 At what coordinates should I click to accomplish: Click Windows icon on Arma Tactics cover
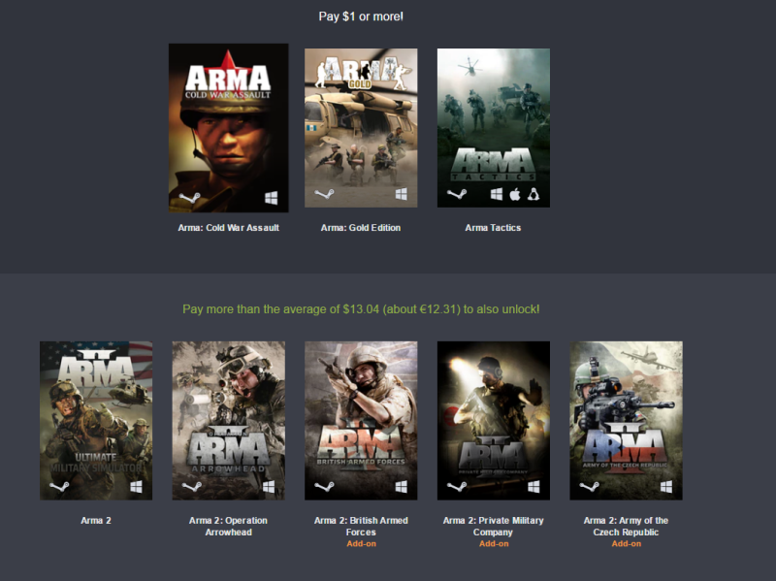497,194
